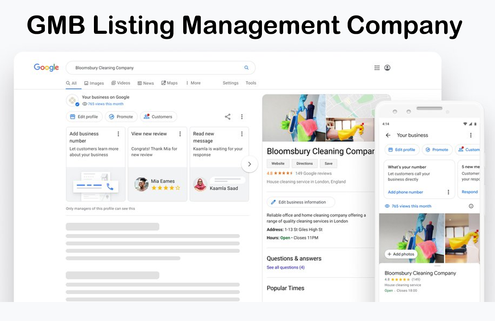Click the business profile avatar icon

[72, 101]
